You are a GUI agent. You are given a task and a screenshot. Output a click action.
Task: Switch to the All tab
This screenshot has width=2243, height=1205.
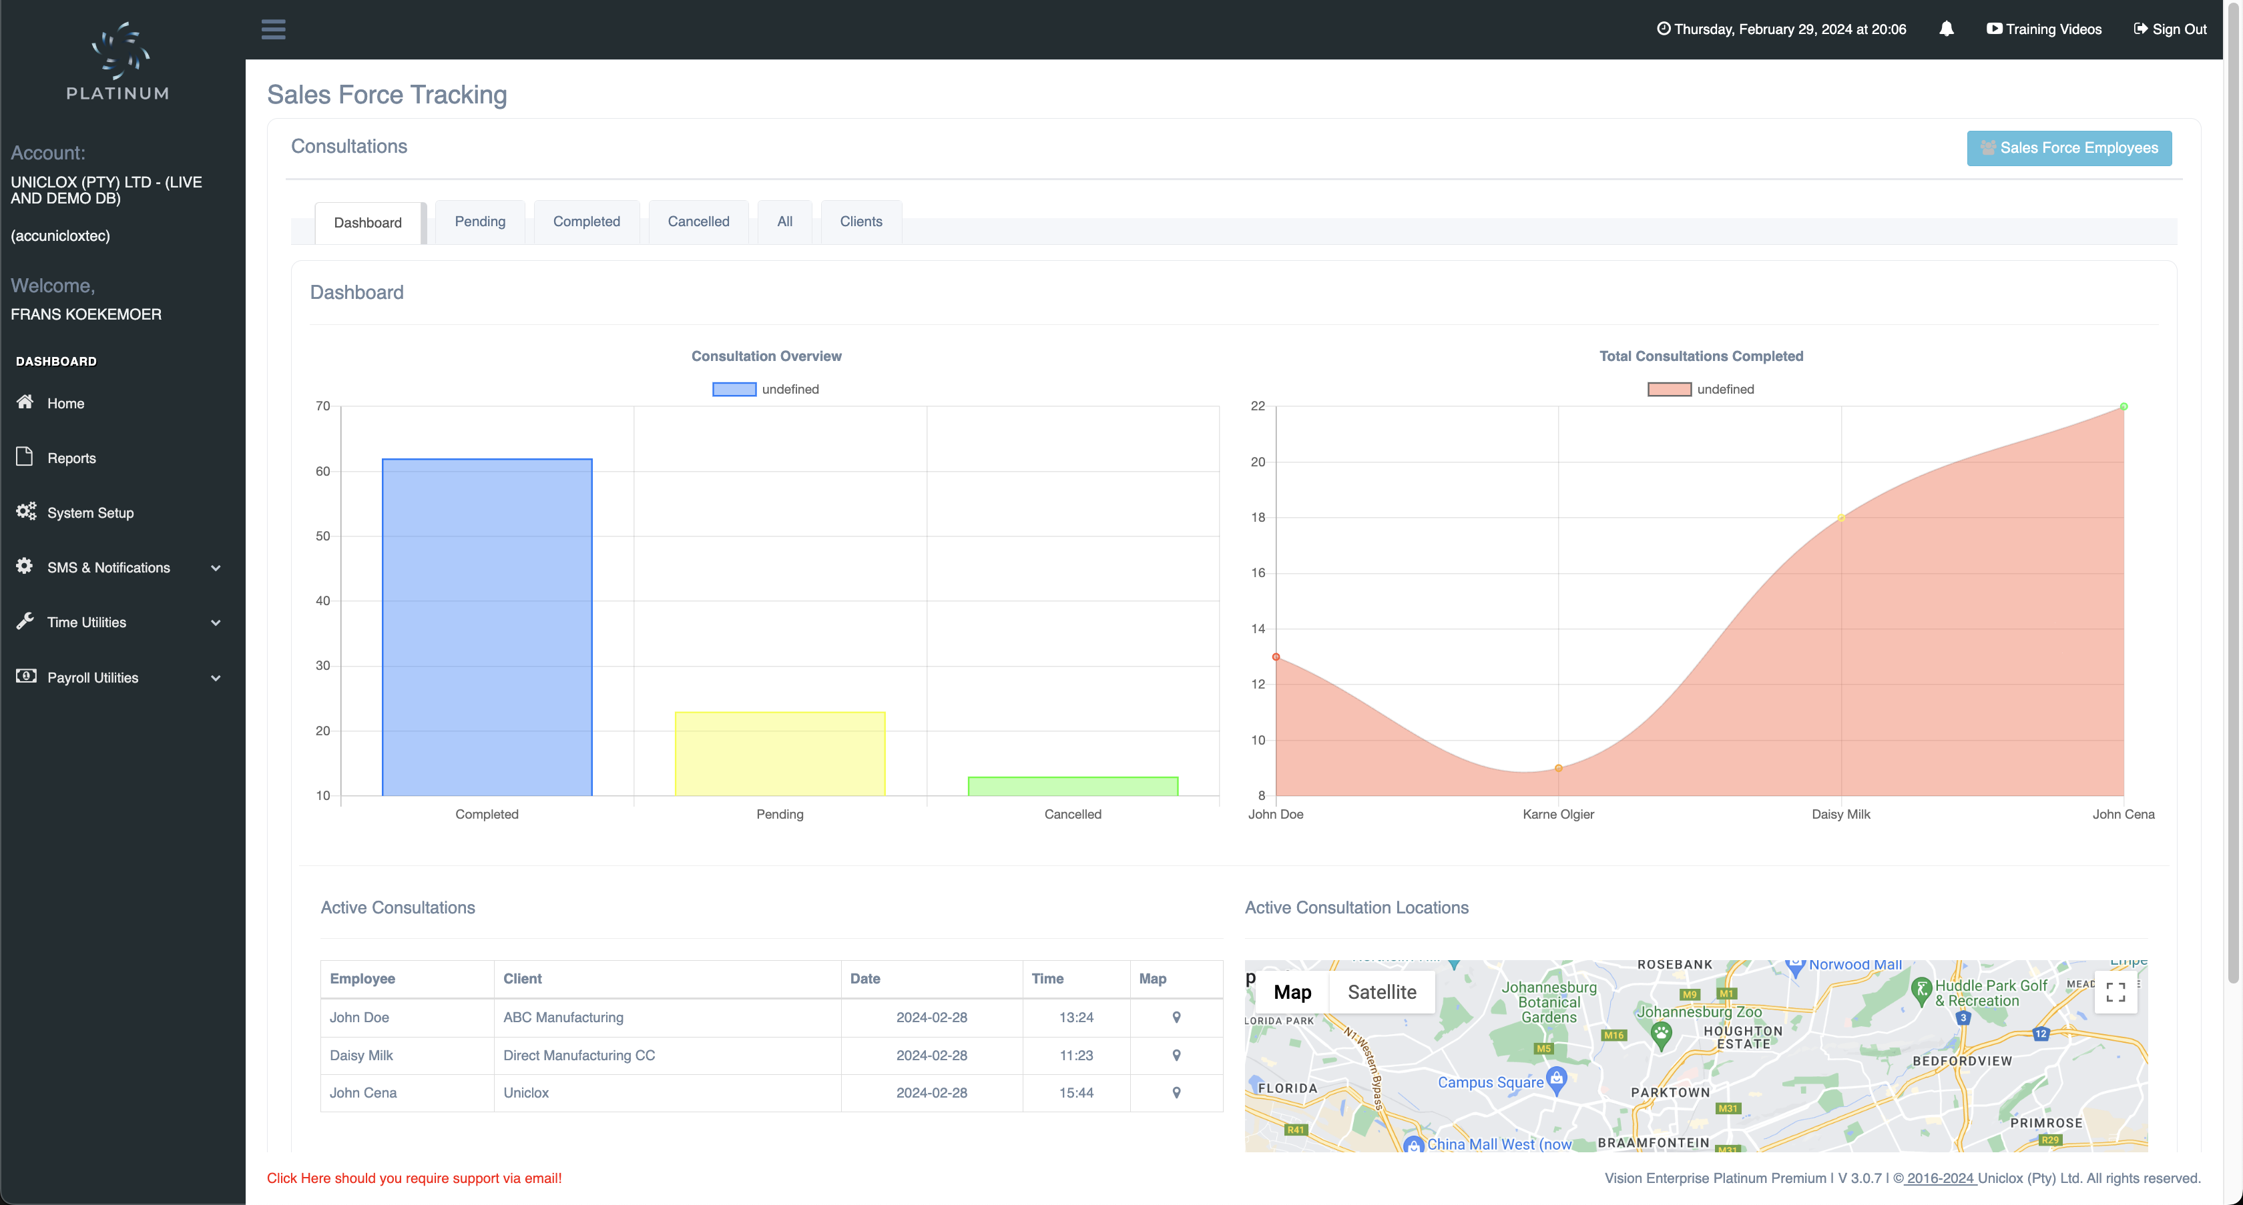click(x=784, y=222)
